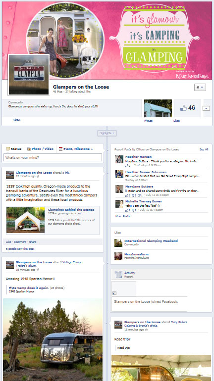Click the thumbs-up Likes box showing 46
The width and height of the screenshot is (214, 381).
tap(187, 108)
